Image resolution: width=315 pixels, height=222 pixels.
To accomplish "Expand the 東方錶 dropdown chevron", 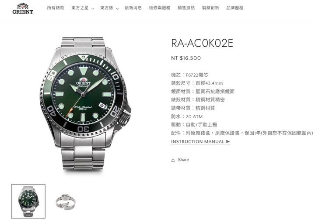I will point(117,9).
